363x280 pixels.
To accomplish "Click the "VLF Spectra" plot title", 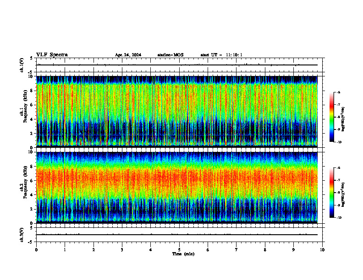I will click(52, 55).
